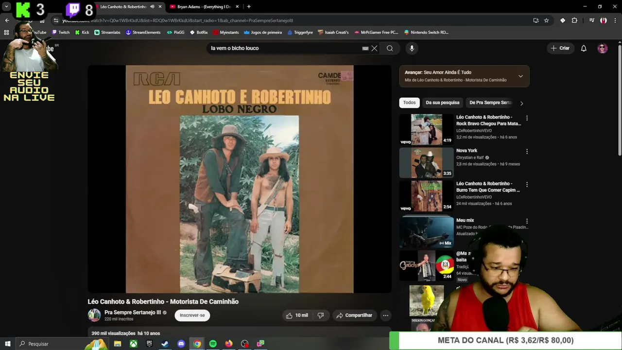Open the Jogos de primeira bookmark
Viewport: 622px width, 350px height.
[x=263, y=33]
